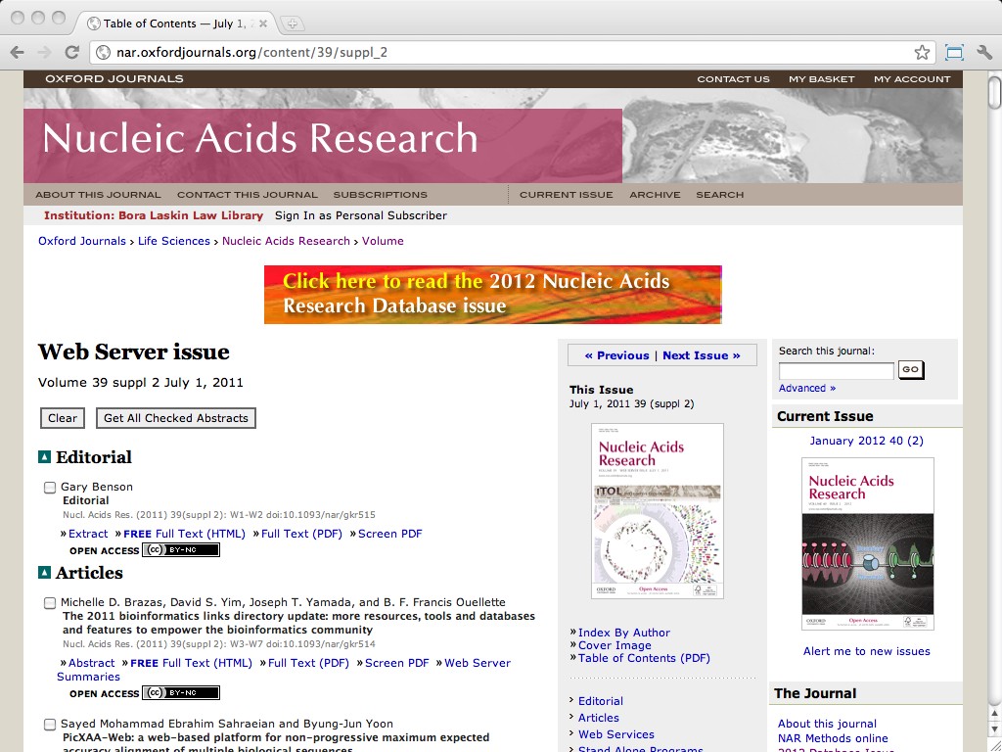Click Life Sciences breadcrumb link
The width and height of the screenshot is (1002, 752).
[174, 241]
